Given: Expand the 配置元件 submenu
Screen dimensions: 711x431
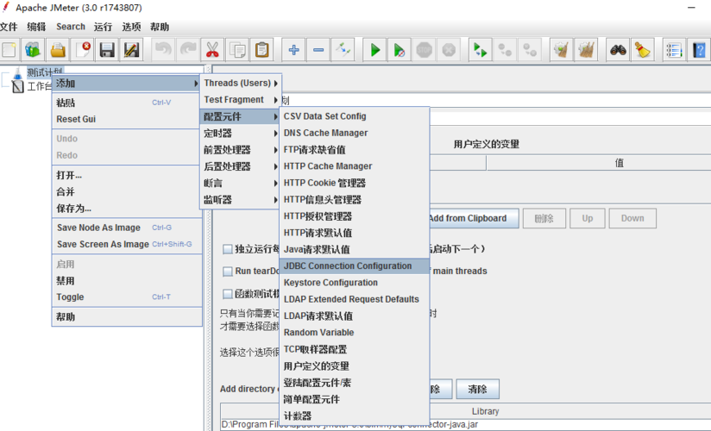Looking at the screenshot, I should [241, 116].
